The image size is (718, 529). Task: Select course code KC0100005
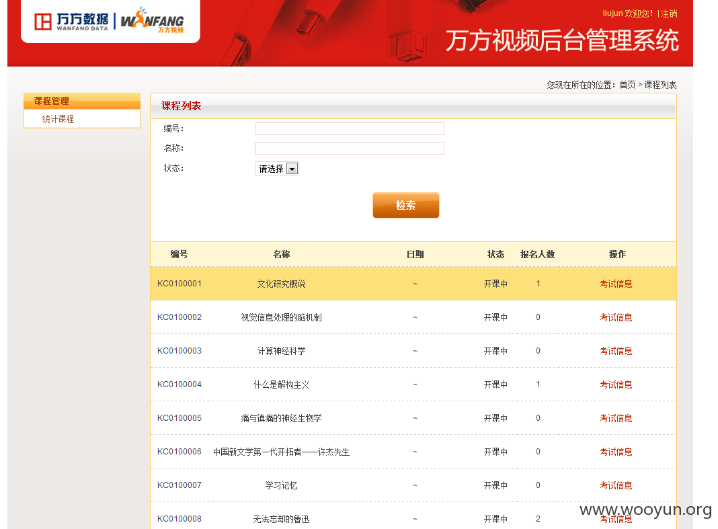click(x=179, y=417)
